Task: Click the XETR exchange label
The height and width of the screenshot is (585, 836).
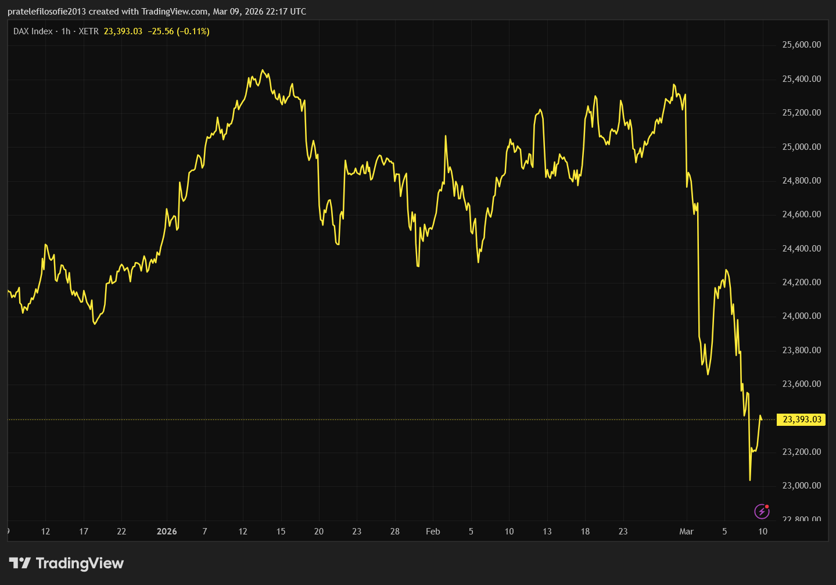Action: (x=88, y=31)
